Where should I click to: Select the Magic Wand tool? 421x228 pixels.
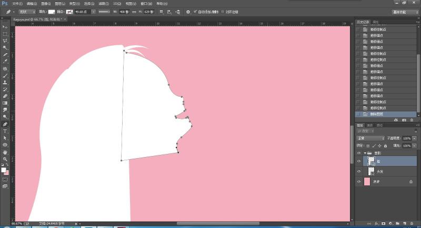5,48
